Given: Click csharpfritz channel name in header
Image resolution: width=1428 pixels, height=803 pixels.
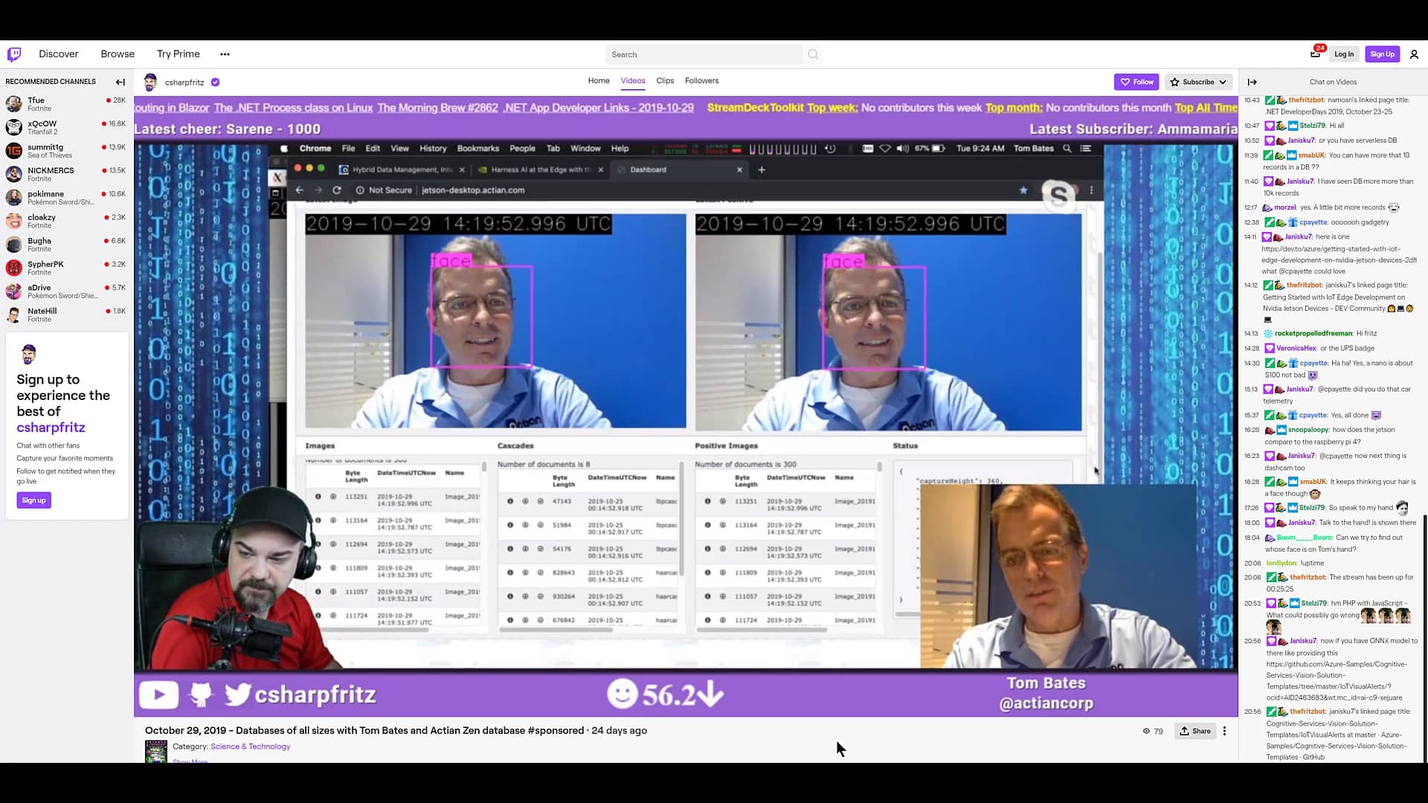Looking at the screenshot, I should tap(184, 83).
